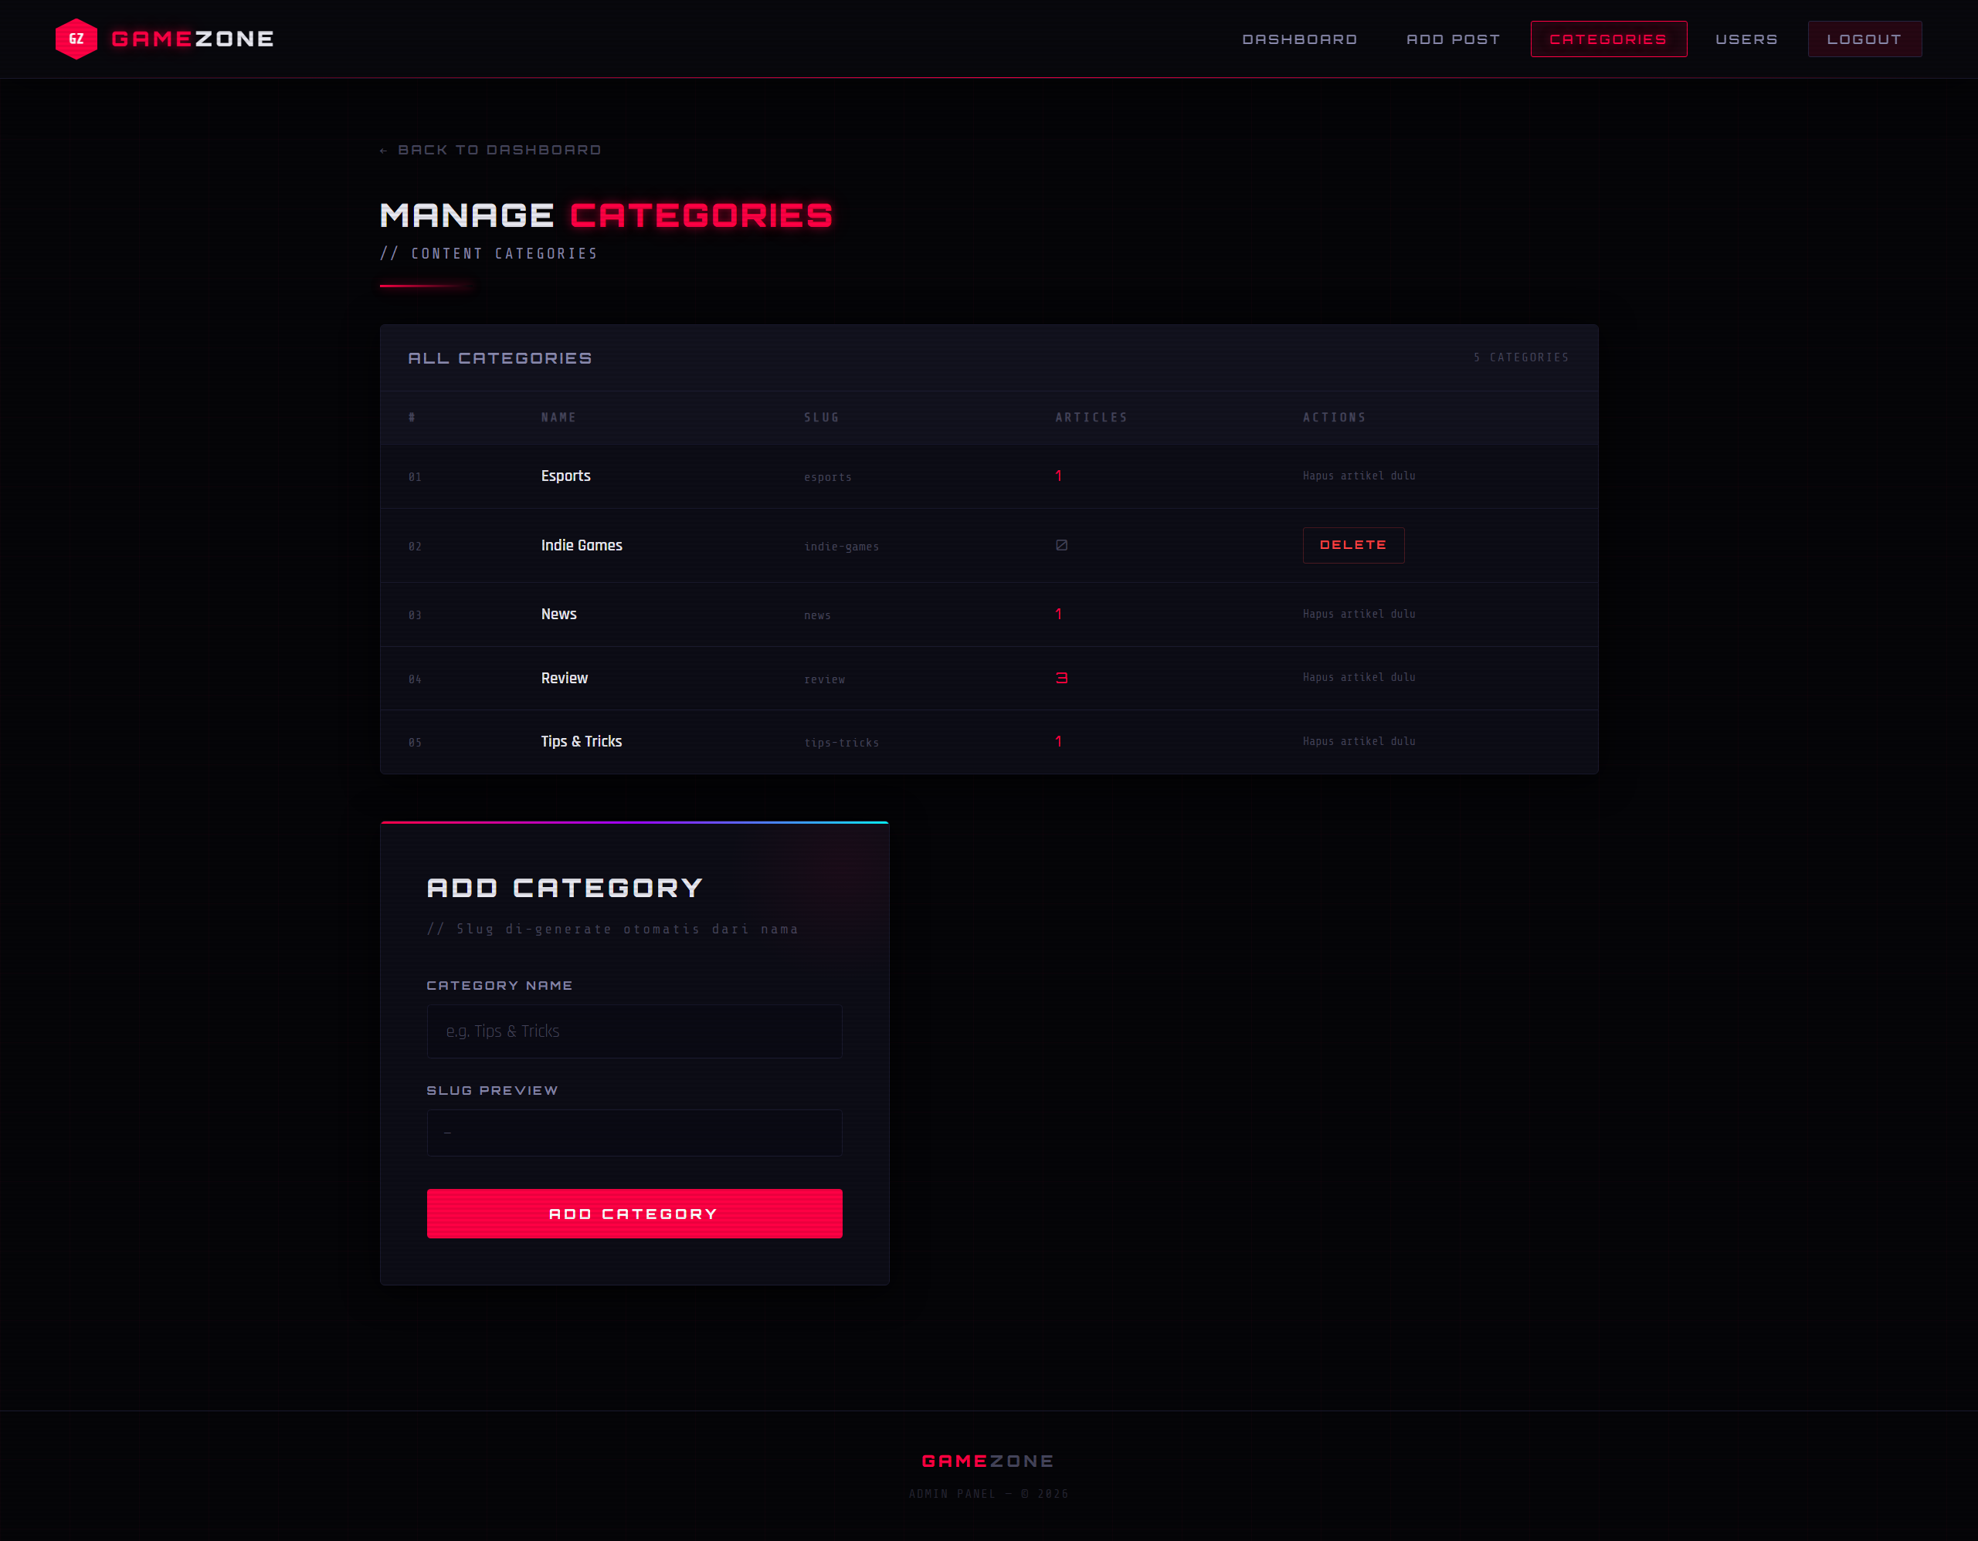
Task: Delete the Indie Games category
Action: point(1353,545)
